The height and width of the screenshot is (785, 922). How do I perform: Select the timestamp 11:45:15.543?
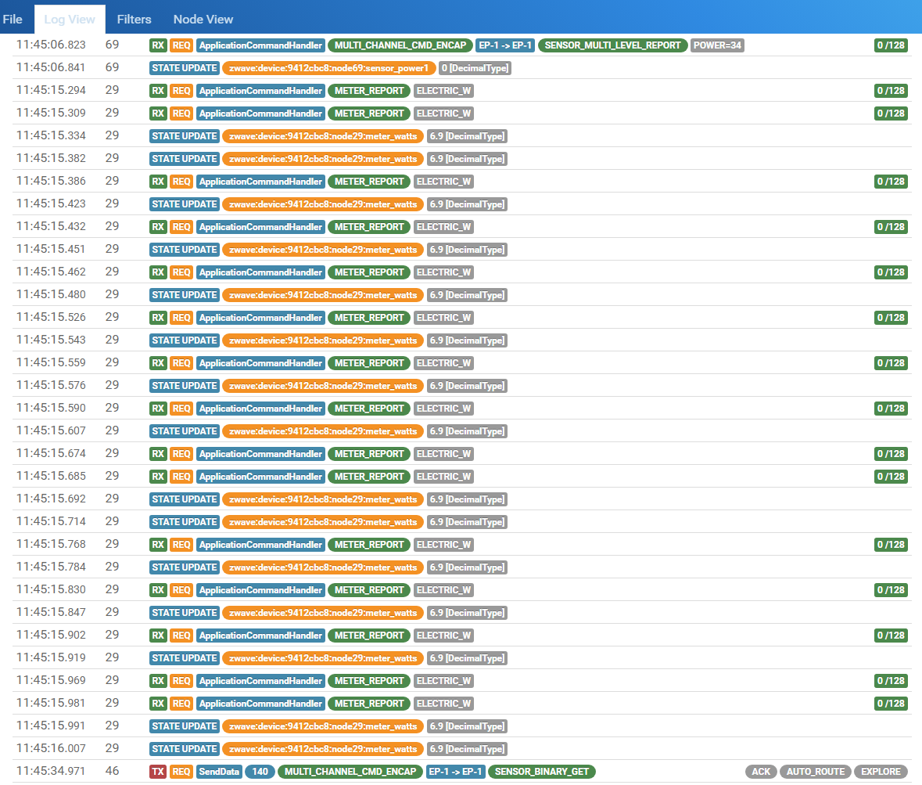tap(51, 340)
